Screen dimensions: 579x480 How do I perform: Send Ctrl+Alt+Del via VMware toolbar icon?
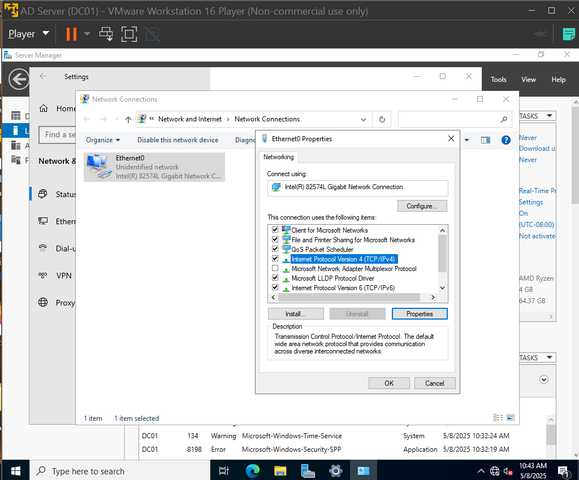106,34
